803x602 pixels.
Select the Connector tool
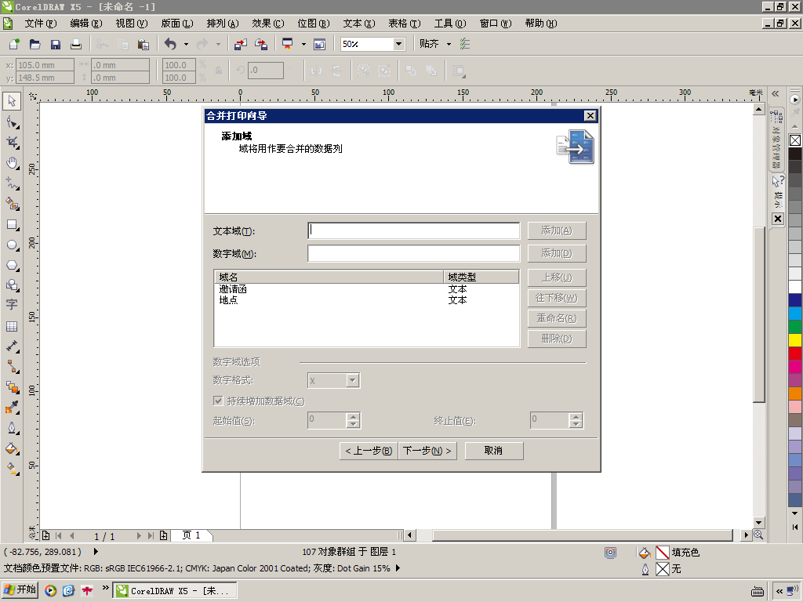coord(12,367)
